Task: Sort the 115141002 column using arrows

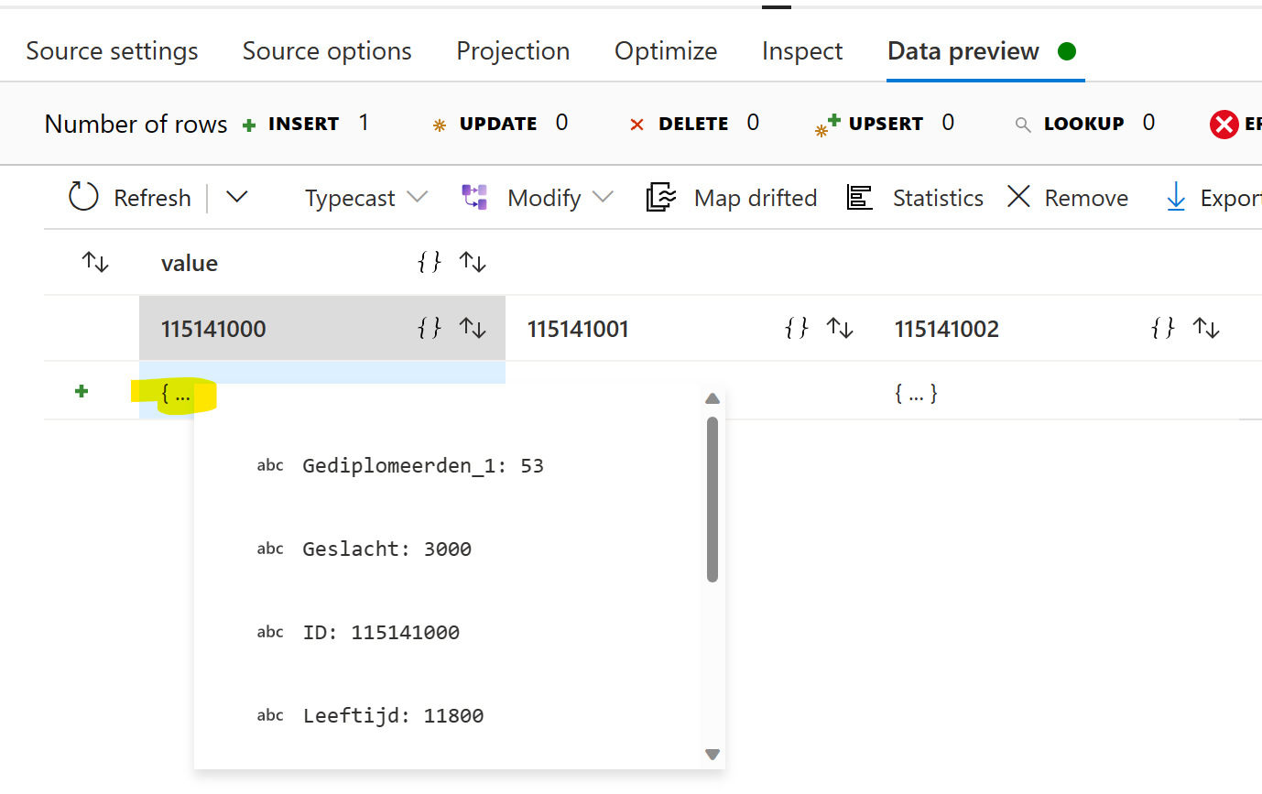Action: [x=1206, y=329]
